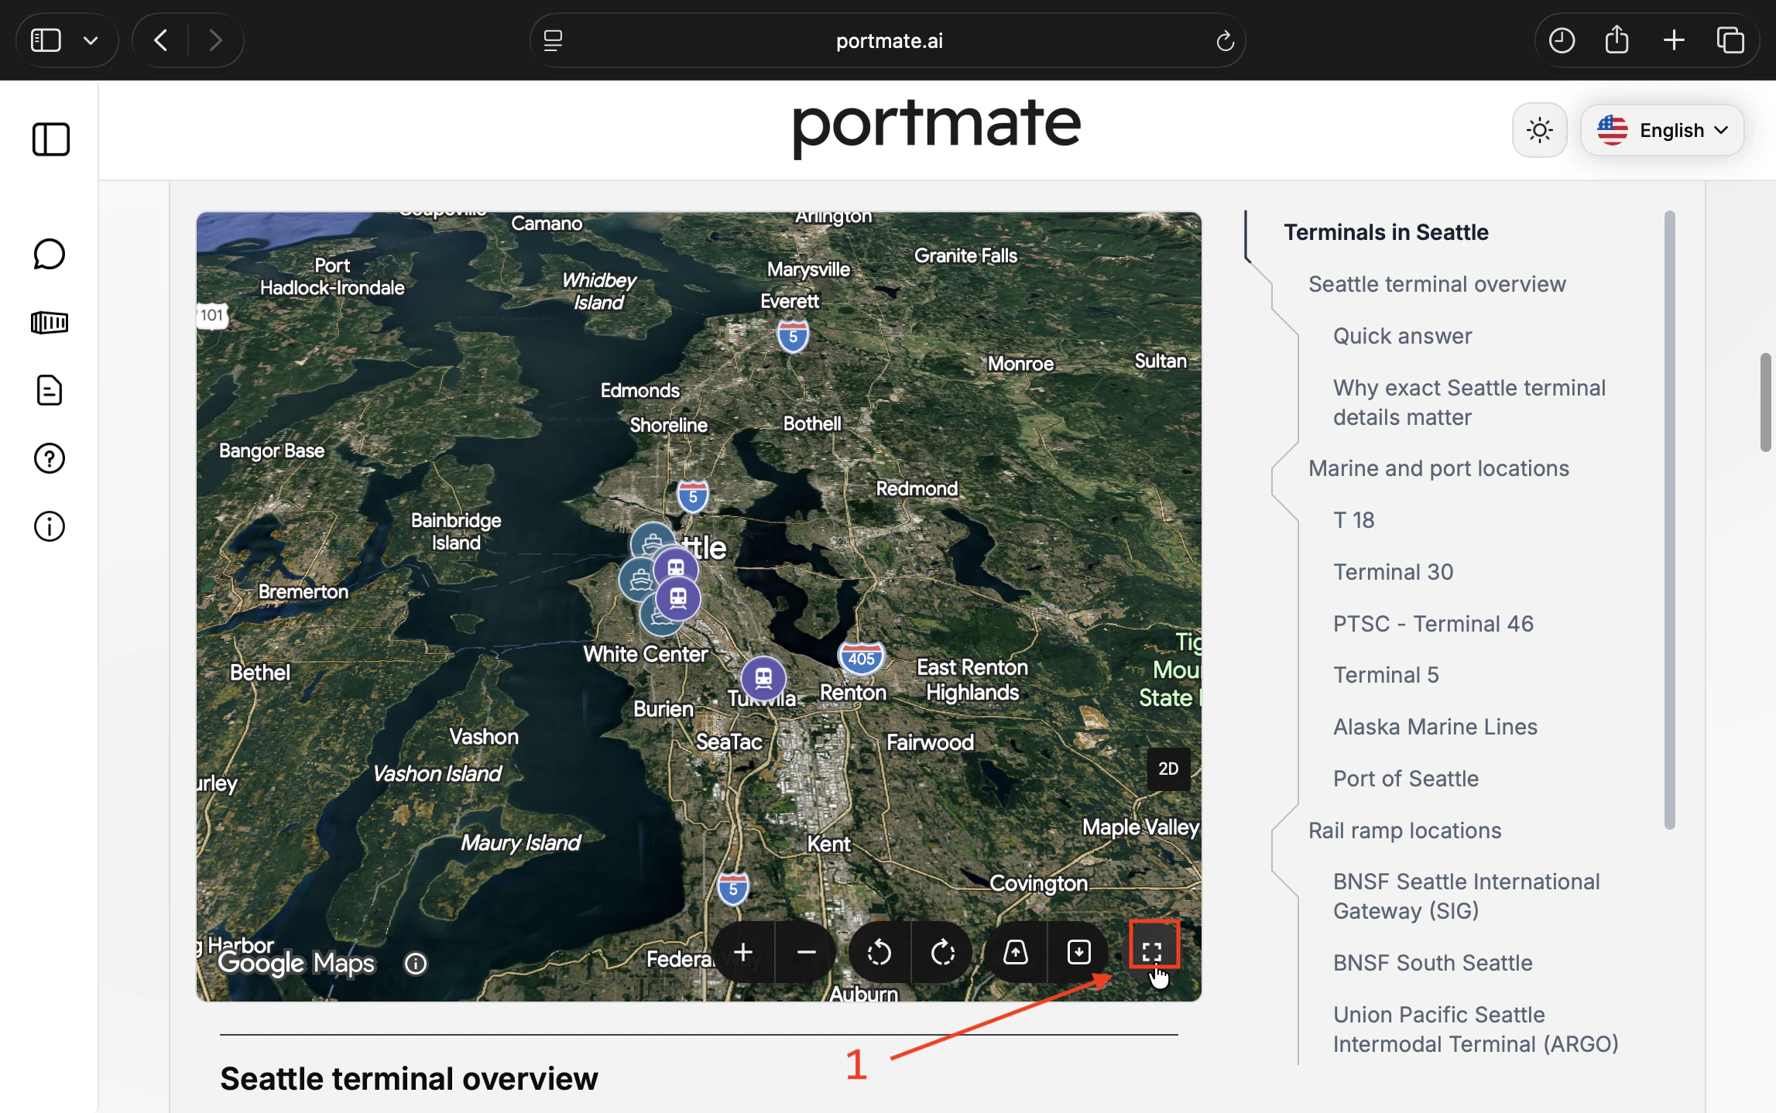This screenshot has width=1776, height=1113.
Task: Toggle light/dark theme sun button
Action: pyautogui.click(x=1539, y=130)
